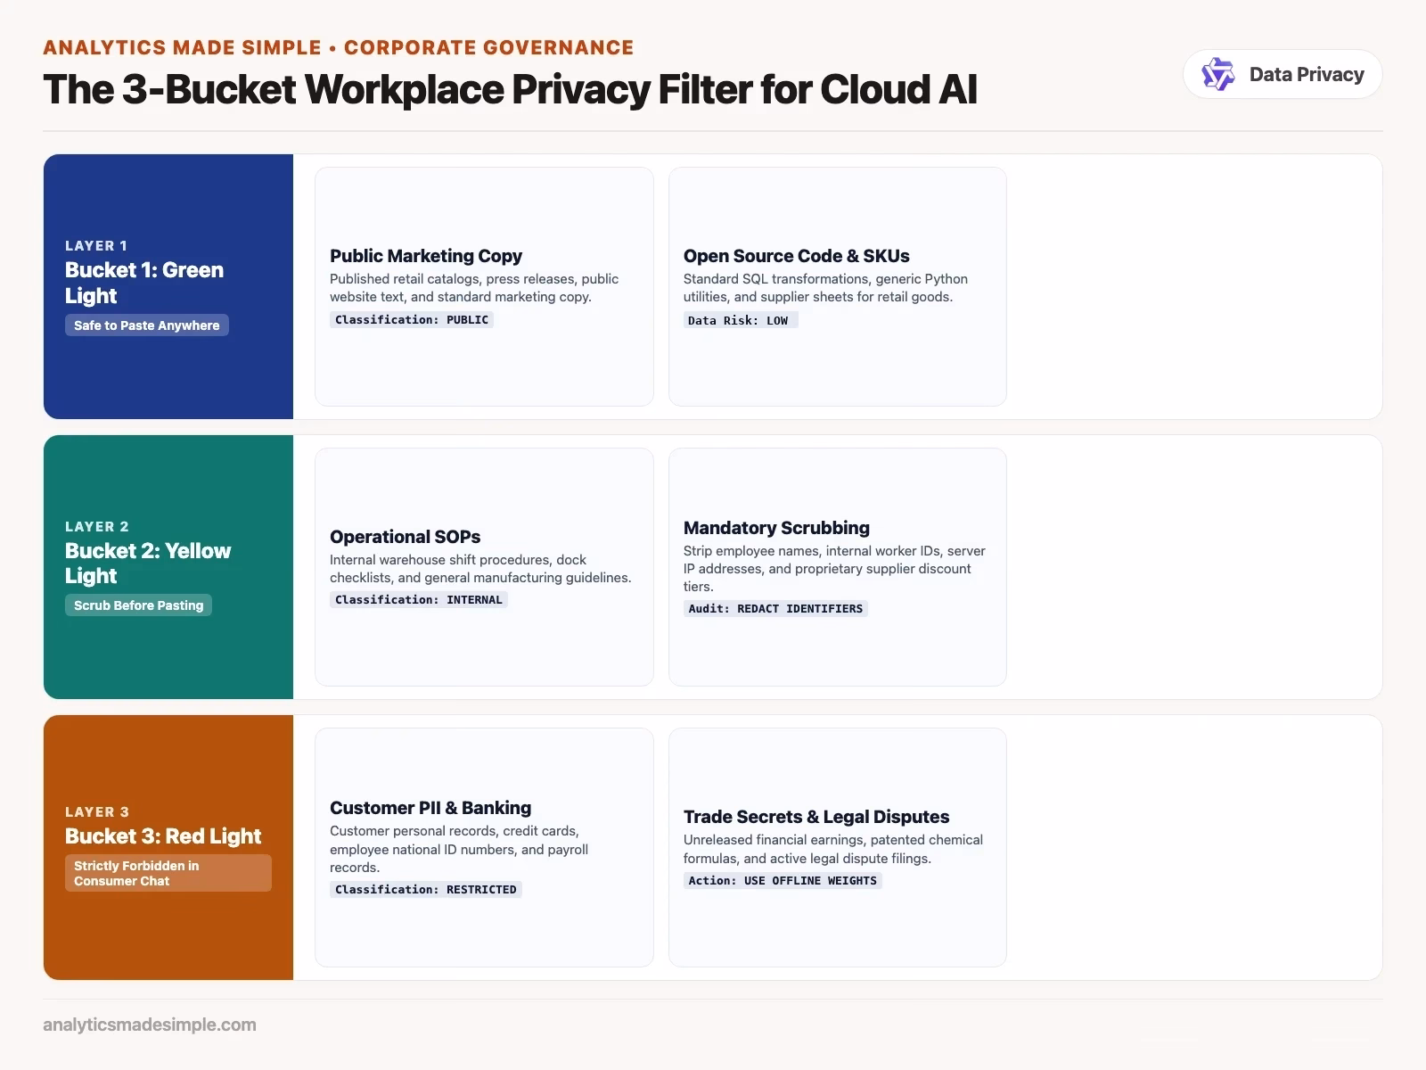Click the main title "The 3-Bucket Workplace Privacy Filter"

[510, 89]
